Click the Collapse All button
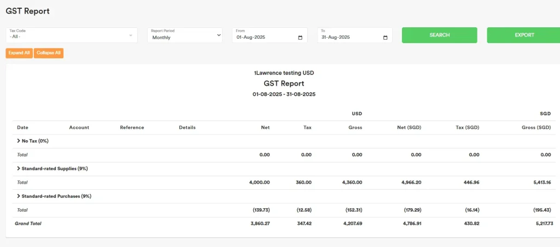560x247 pixels. click(49, 53)
